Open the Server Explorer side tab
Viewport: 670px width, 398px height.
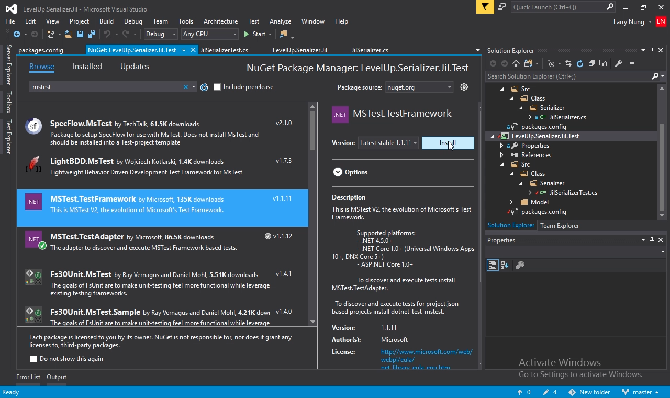8,64
